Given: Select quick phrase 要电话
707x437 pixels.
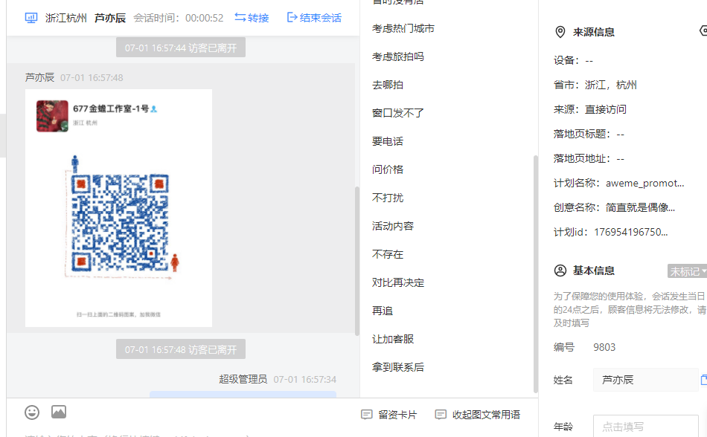Looking at the screenshot, I should (x=387, y=141).
